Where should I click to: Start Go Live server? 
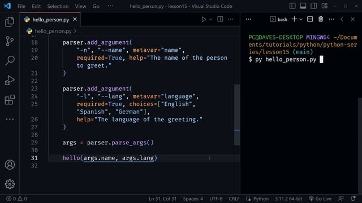[x=320, y=198]
